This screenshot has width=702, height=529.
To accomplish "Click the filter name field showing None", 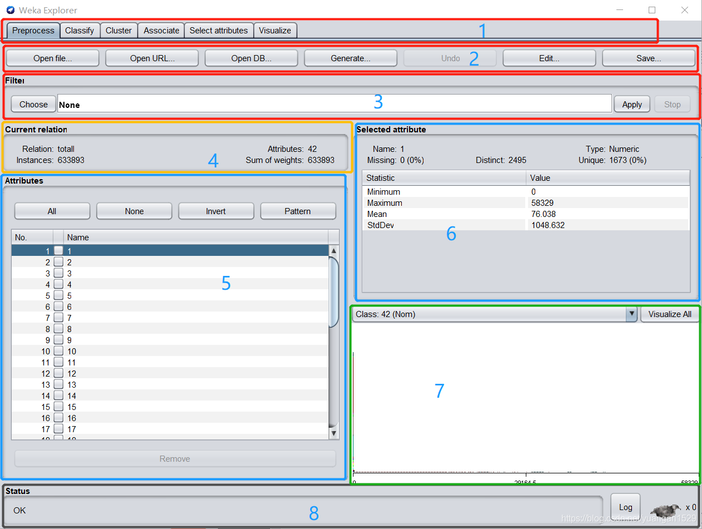I will [335, 104].
